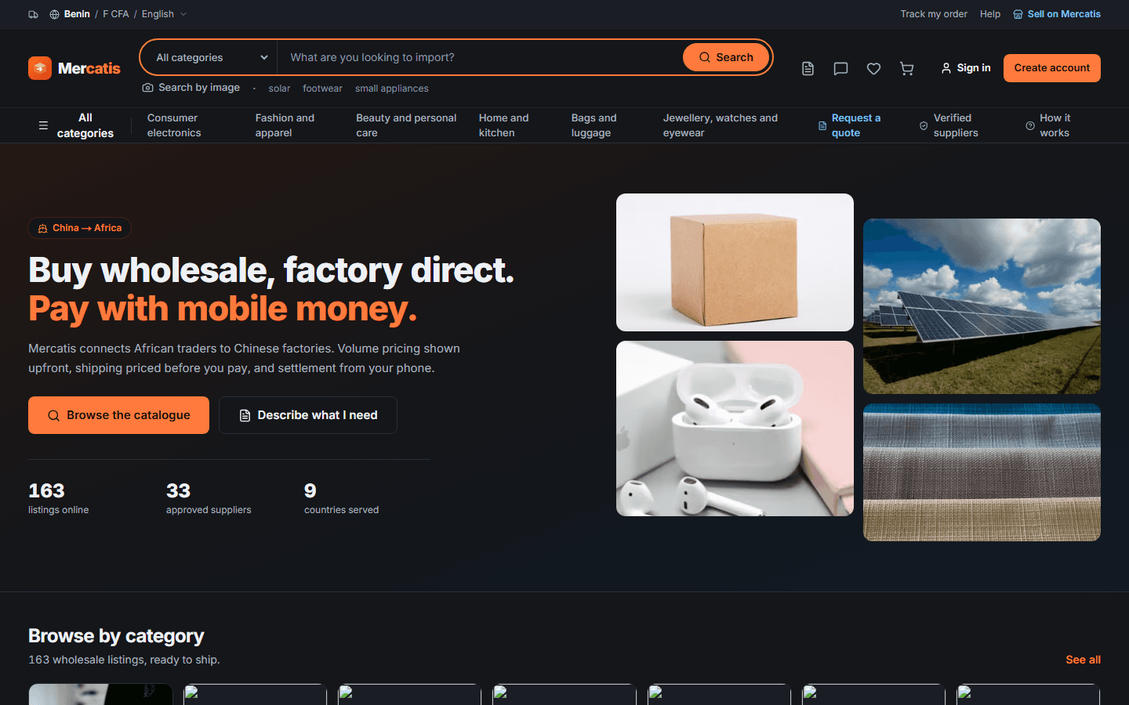Open the Help link
Viewport: 1129px width, 705px height.
pyautogui.click(x=990, y=14)
